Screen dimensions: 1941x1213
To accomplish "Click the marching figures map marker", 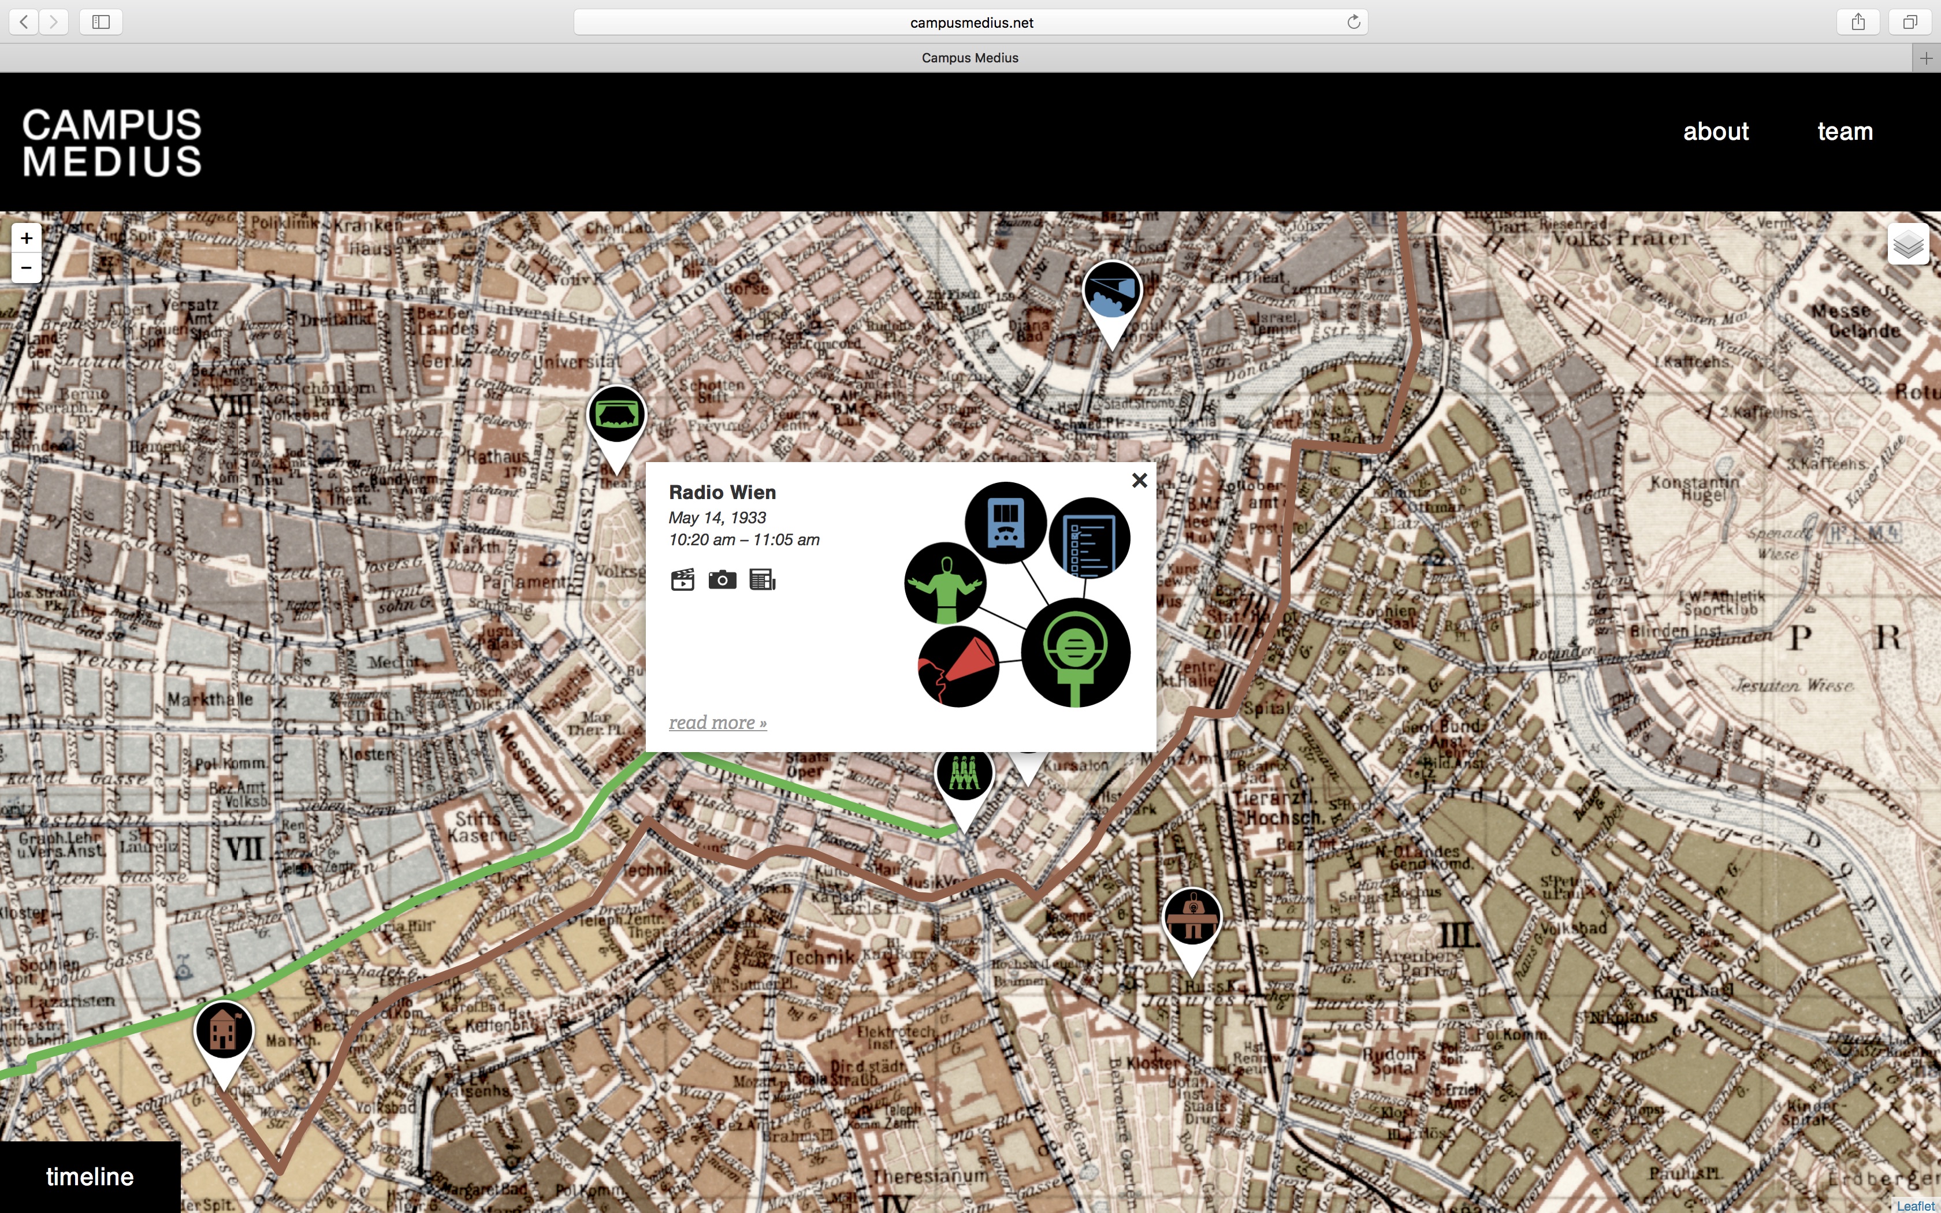I will [964, 774].
